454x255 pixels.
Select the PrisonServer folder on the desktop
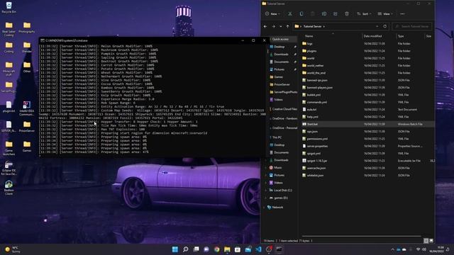point(27,127)
